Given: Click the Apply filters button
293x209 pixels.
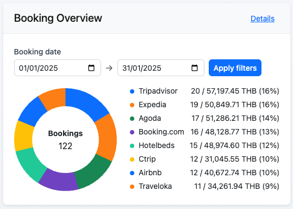Looking at the screenshot, I should pyautogui.click(x=235, y=67).
